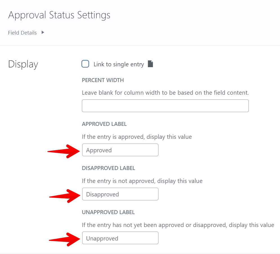Image resolution: width=280 pixels, height=254 pixels.
Task: Click the PERCENT WIDTH field heading
Action: 103,80
